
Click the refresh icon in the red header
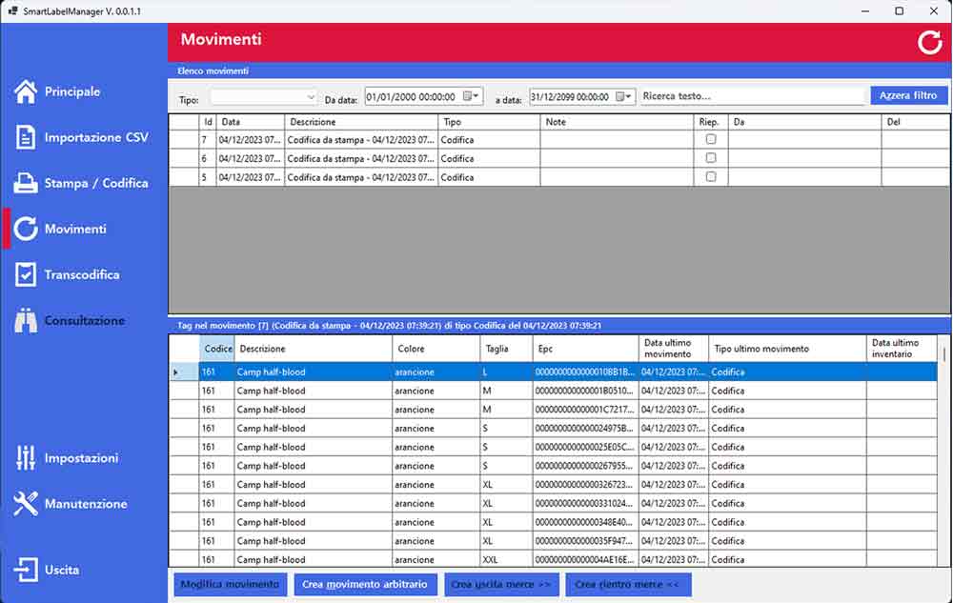point(929,43)
